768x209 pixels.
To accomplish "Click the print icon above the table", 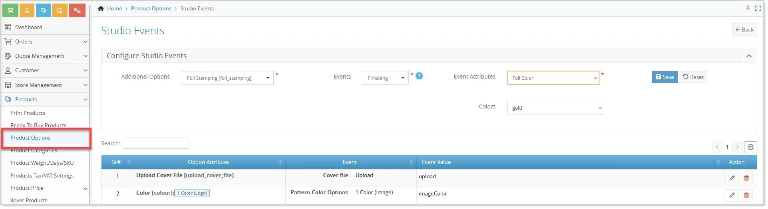I will click(x=750, y=147).
